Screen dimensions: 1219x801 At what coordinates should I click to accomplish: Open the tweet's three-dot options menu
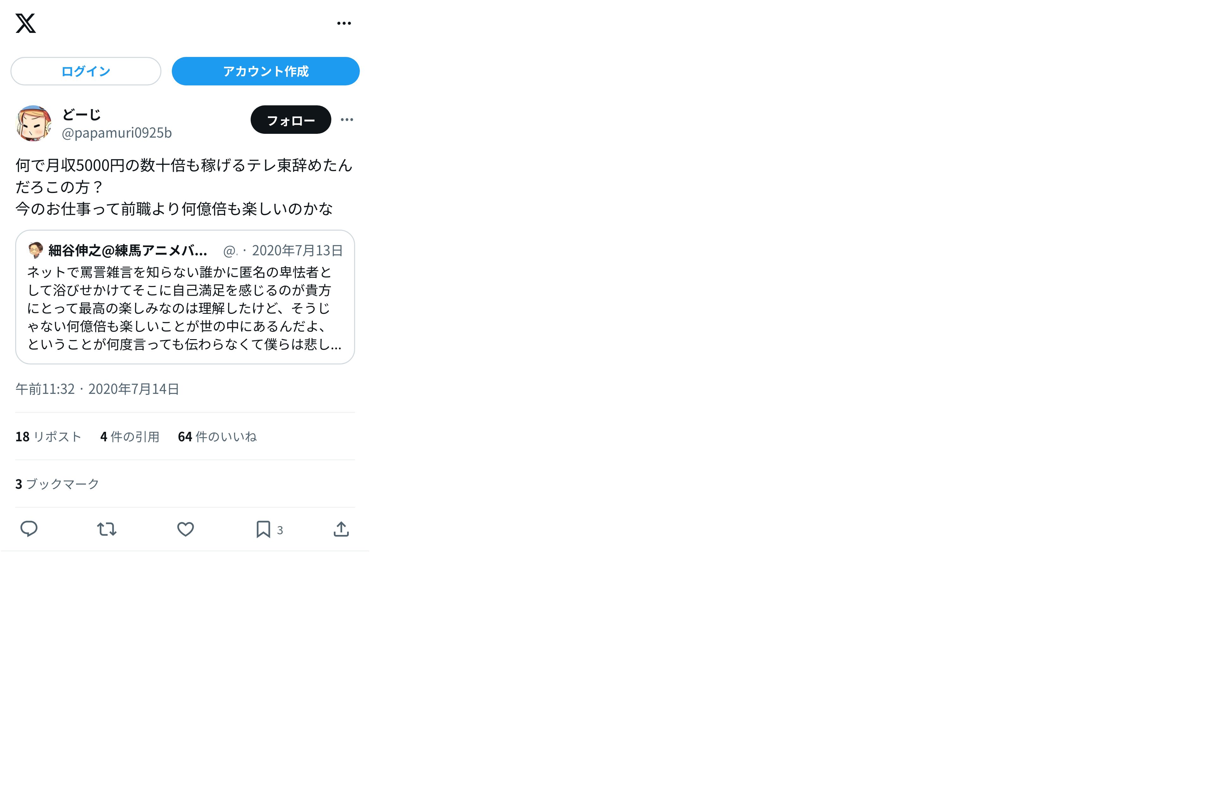coord(347,120)
